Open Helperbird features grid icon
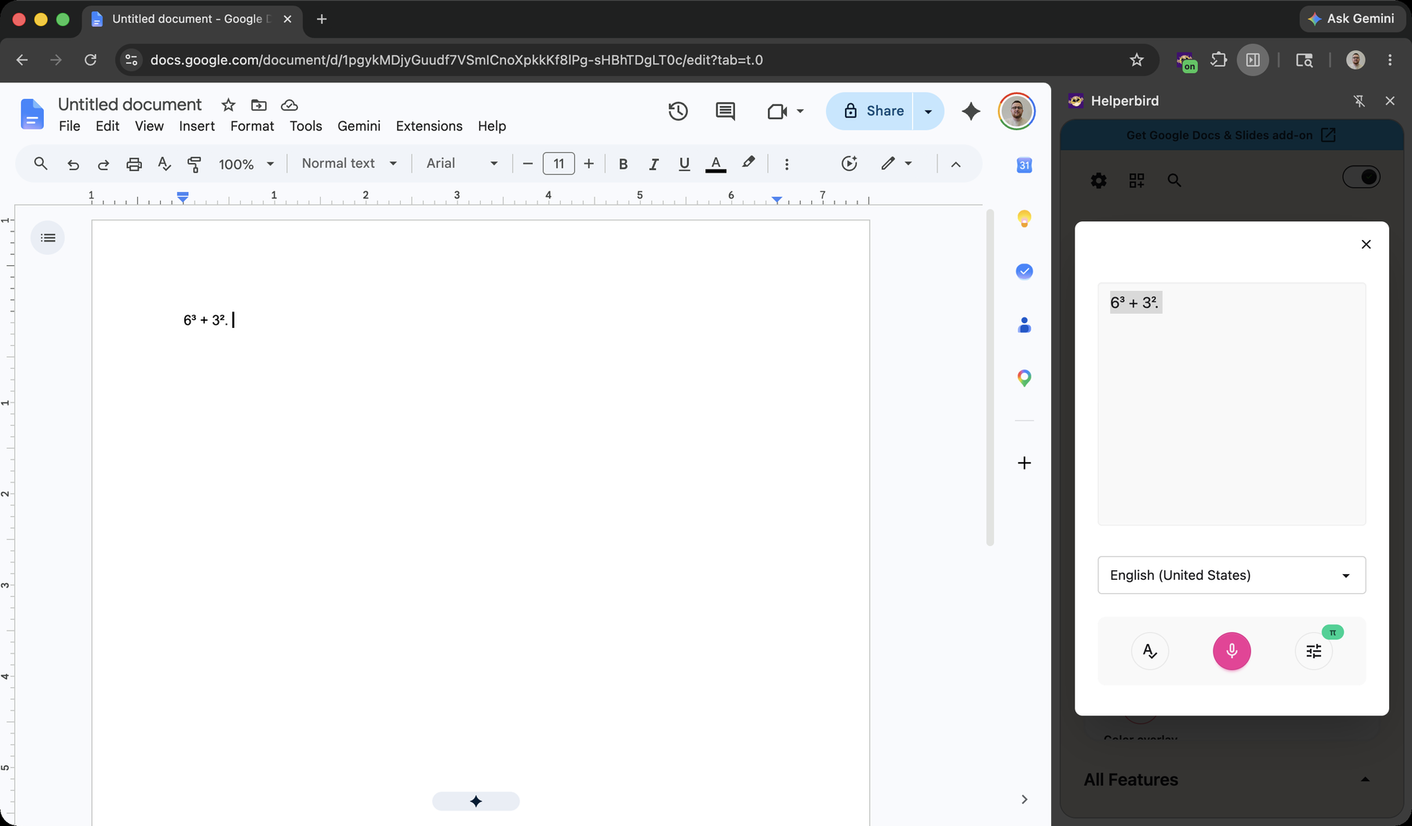1412x826 pixels. (x=1136, y=180)
